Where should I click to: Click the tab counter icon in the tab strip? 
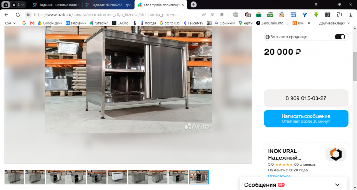tap(6, 5)
